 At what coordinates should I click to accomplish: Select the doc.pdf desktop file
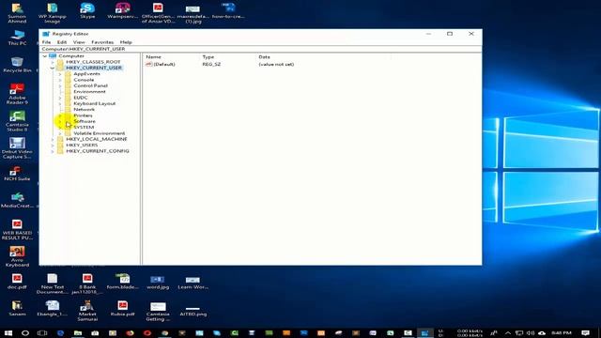pyautogui.click(x=17, y=282)
